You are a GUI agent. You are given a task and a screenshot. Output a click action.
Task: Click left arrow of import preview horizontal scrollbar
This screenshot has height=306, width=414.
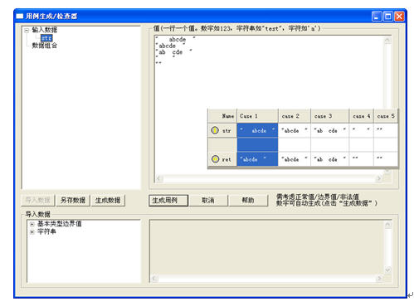[x=154, y=279]
